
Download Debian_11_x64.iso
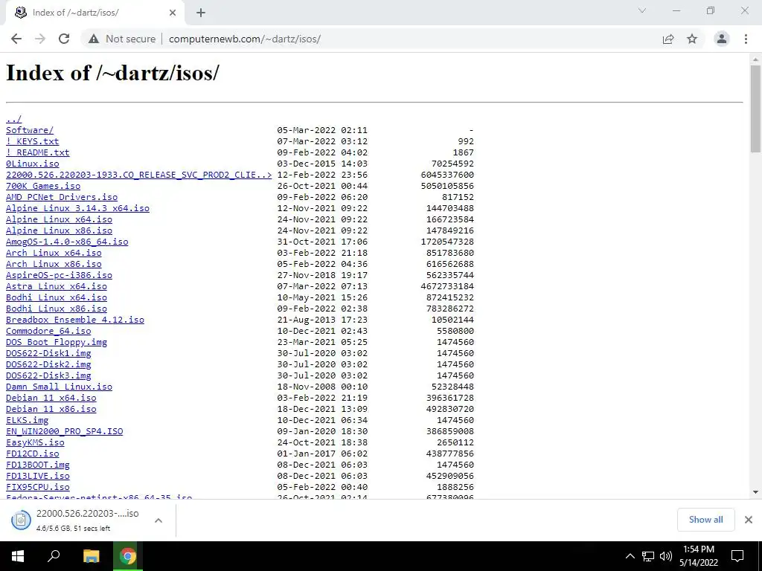click(x=51, y=399)
